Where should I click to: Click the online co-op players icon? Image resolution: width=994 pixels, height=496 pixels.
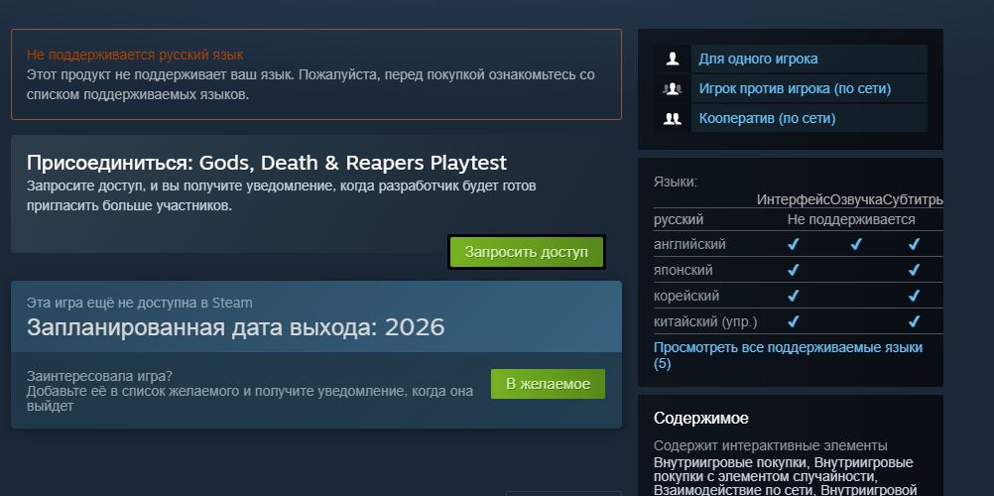pyautogui.click(x=673, y=118)
